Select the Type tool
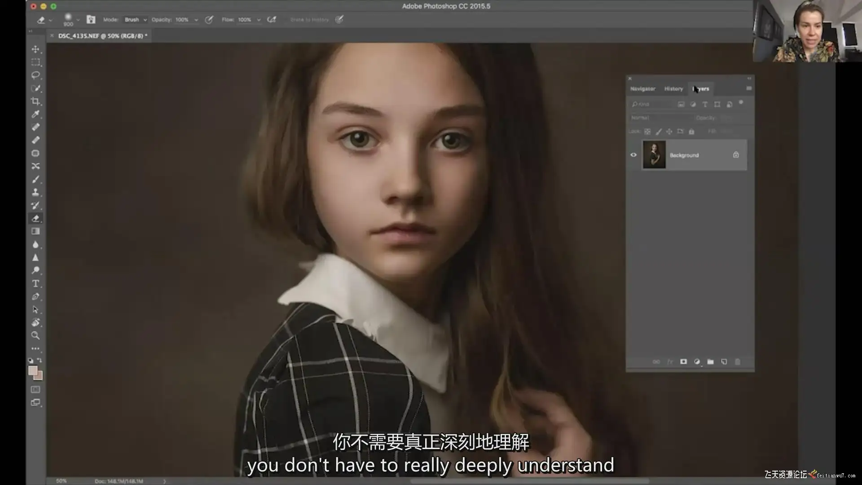The width and height of the screenshot is (862, 485). coord(35,283)
